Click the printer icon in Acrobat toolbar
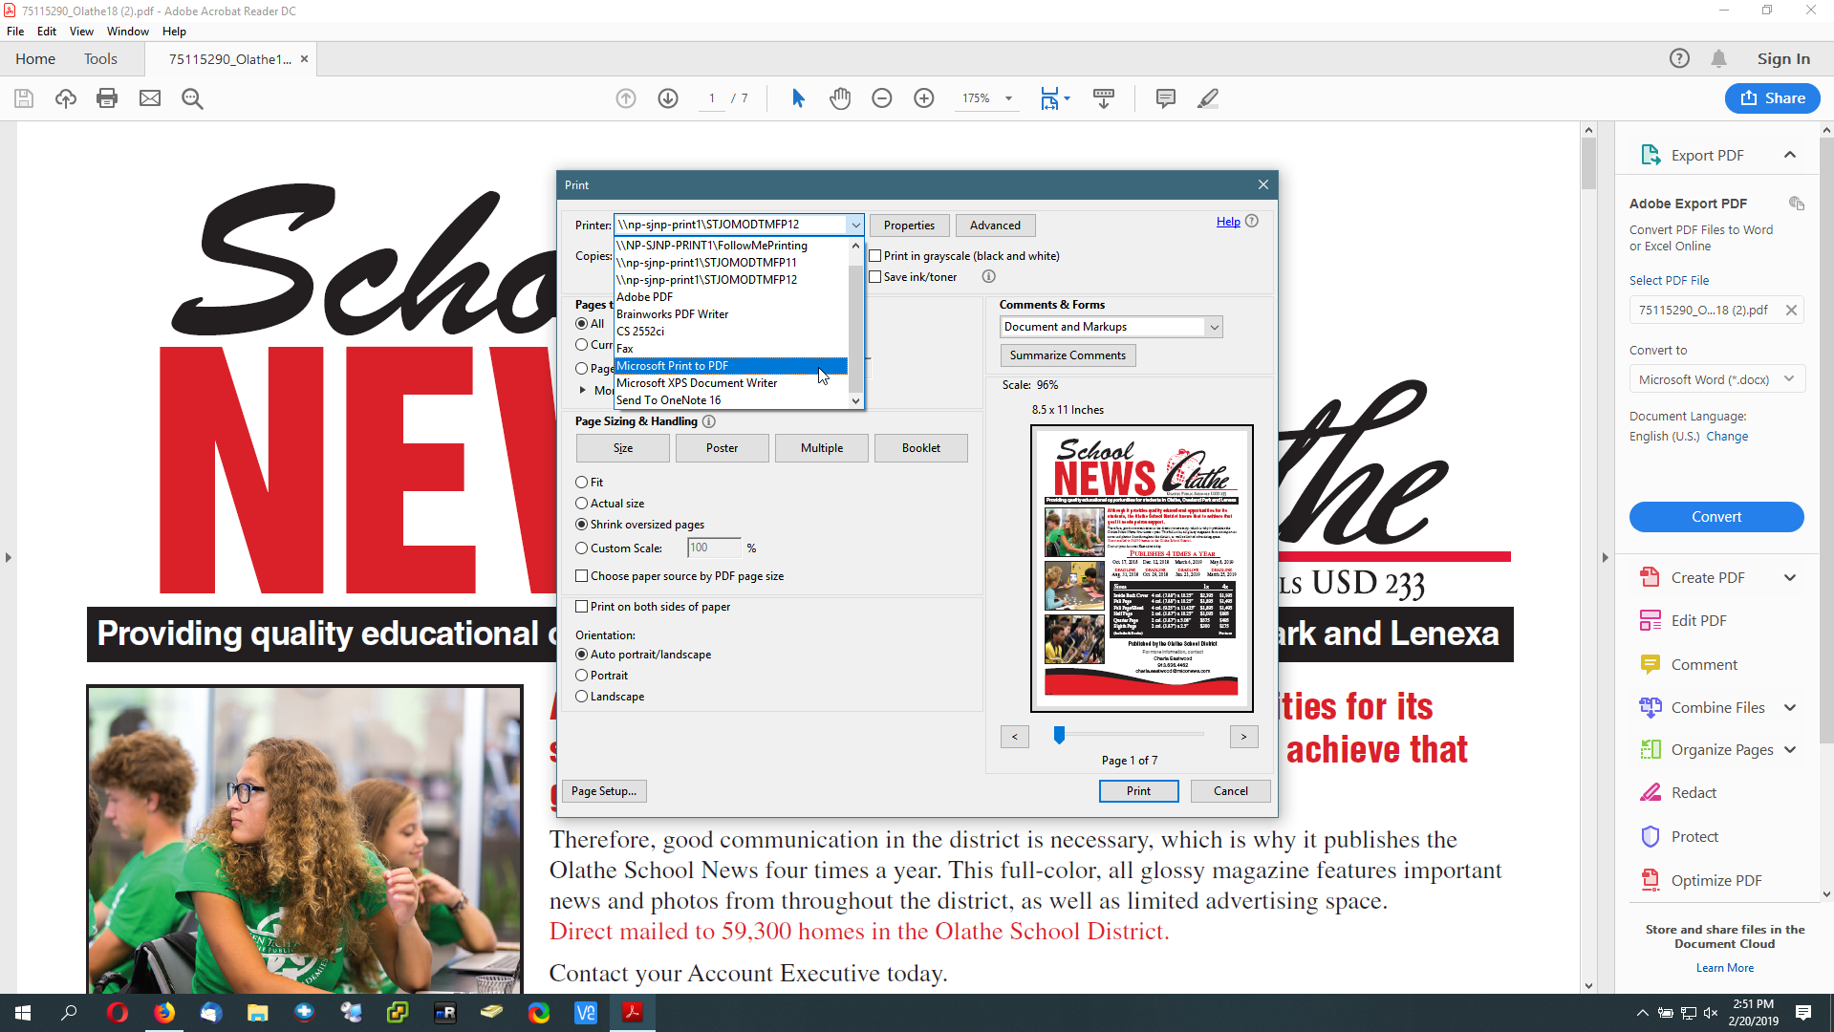Image resolution: width=1834 pixels, height=1032 pixels. pos(107,98)
